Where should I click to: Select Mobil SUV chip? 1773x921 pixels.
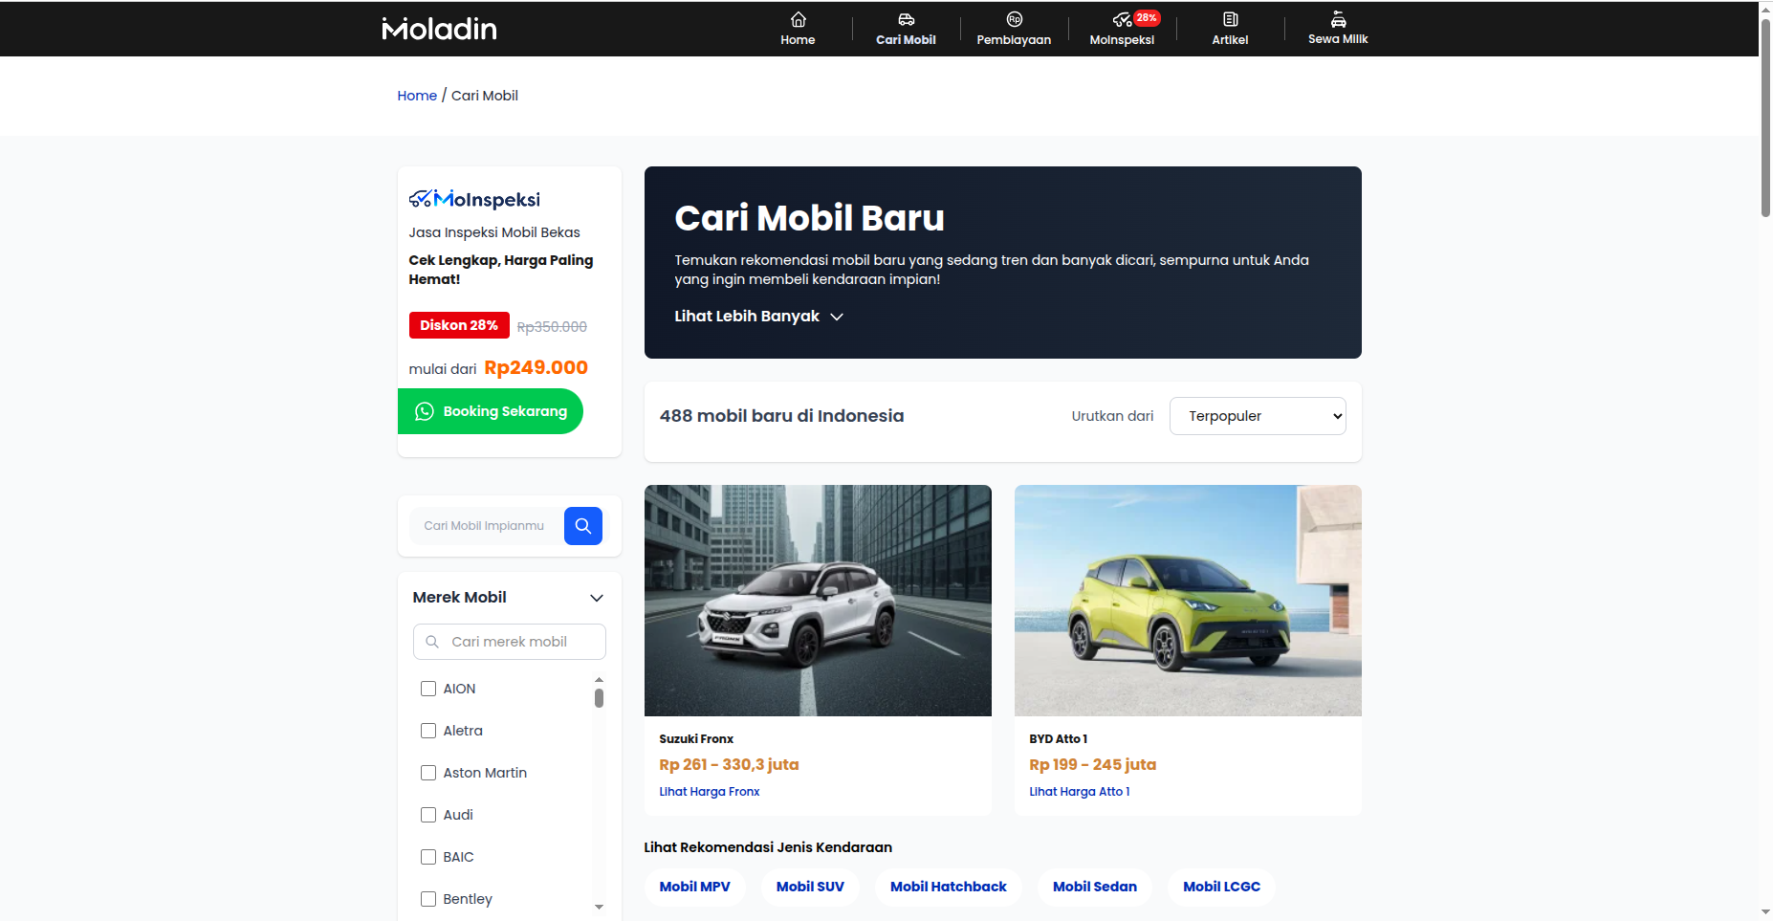810,887
